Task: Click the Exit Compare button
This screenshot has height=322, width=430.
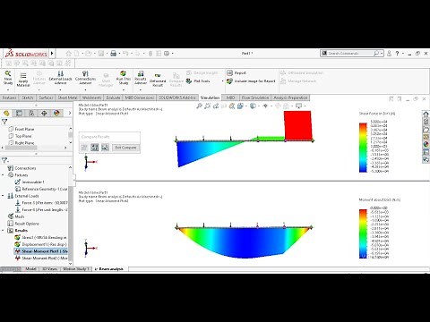Action: 125,148
